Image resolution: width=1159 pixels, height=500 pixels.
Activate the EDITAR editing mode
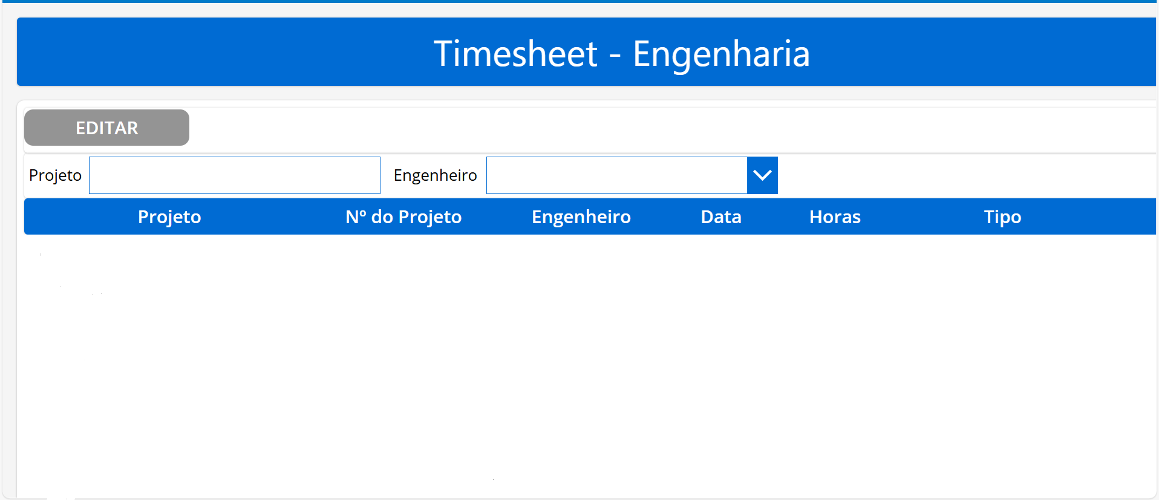pyautogui.click(x=106, y=128)
